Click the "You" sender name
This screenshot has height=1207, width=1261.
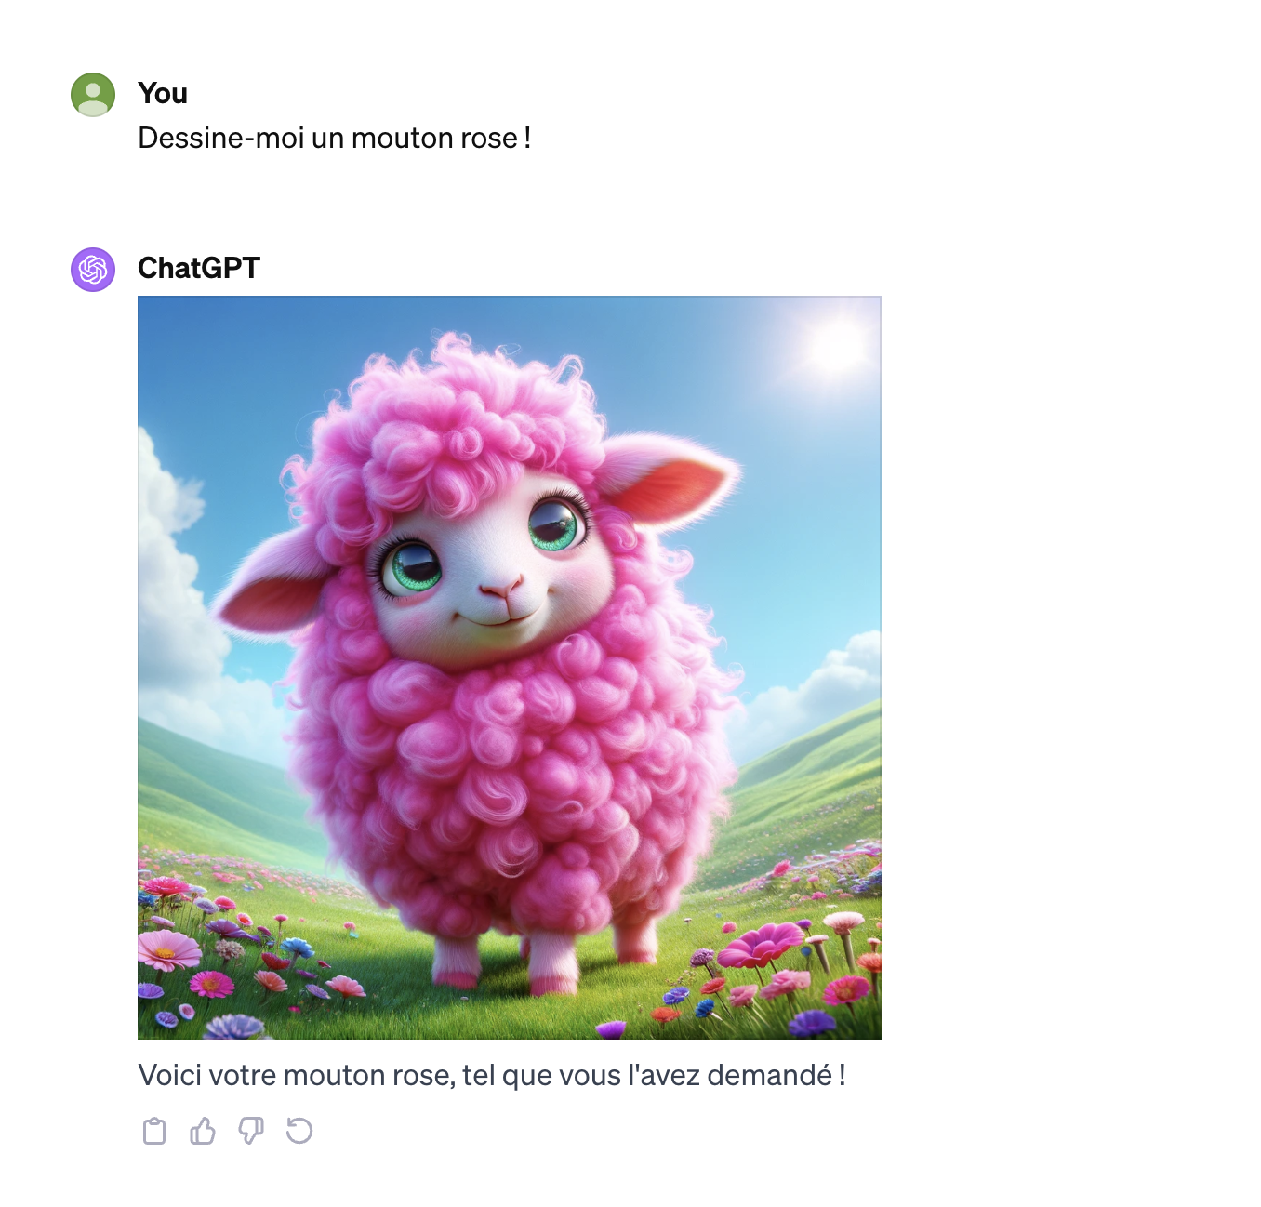(x=163, y=93)
